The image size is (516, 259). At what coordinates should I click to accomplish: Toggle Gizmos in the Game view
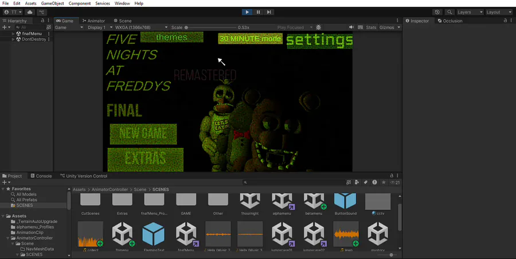point(386,28)
